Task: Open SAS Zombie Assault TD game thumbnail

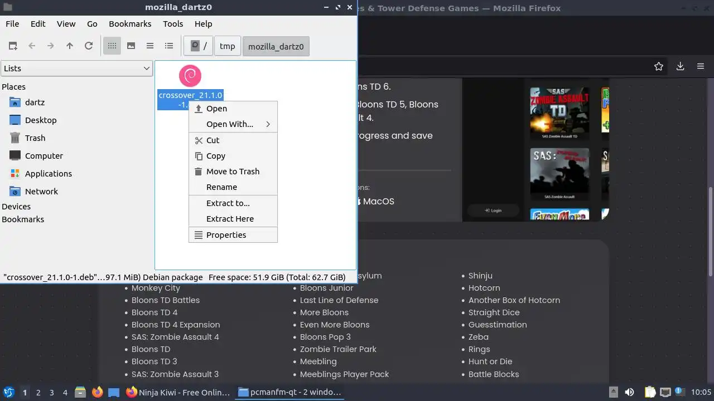Action: pos(559,113)
